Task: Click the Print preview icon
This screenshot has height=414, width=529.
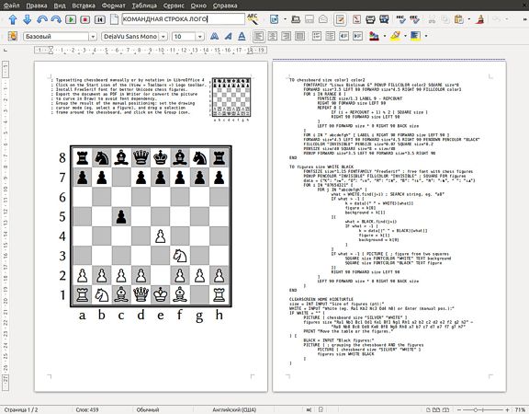Action: pos(384,19)
